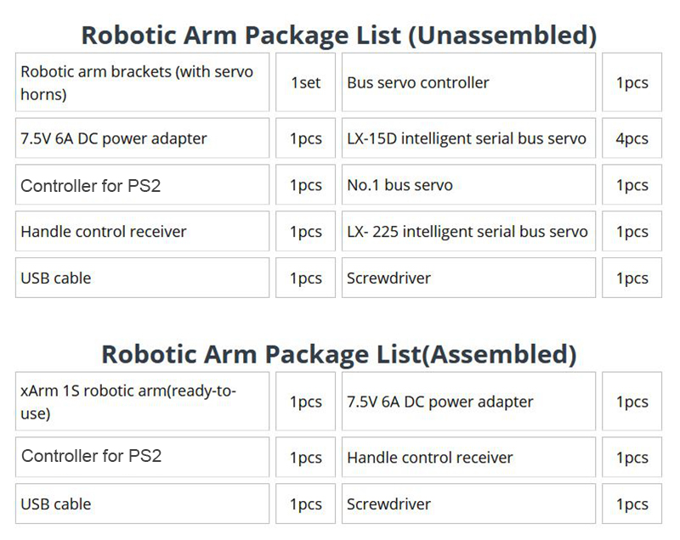Click the "LX-15D intelligent serial bus servo" cell
Screen dimensions: 680x540
(x=468, y=138)
